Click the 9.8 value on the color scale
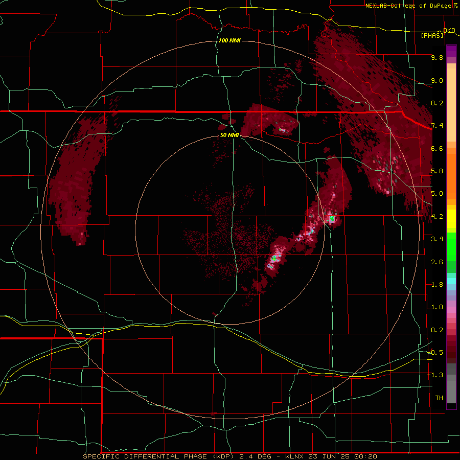 click(x=437, y=57)
